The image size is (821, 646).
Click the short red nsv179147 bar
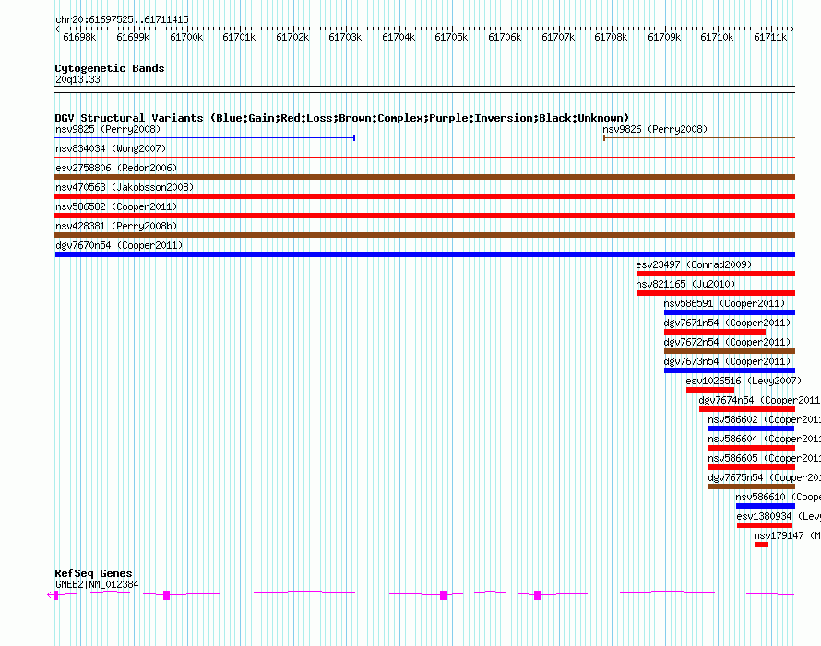pyautogui.click(x=761, y=545)
